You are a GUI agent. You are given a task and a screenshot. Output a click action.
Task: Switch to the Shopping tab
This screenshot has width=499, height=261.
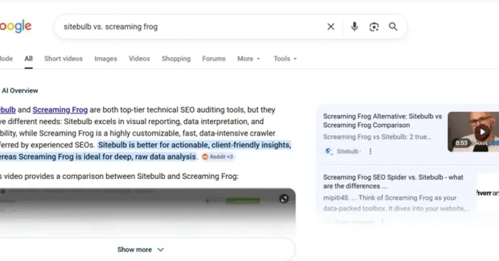[x=175, y=59]
